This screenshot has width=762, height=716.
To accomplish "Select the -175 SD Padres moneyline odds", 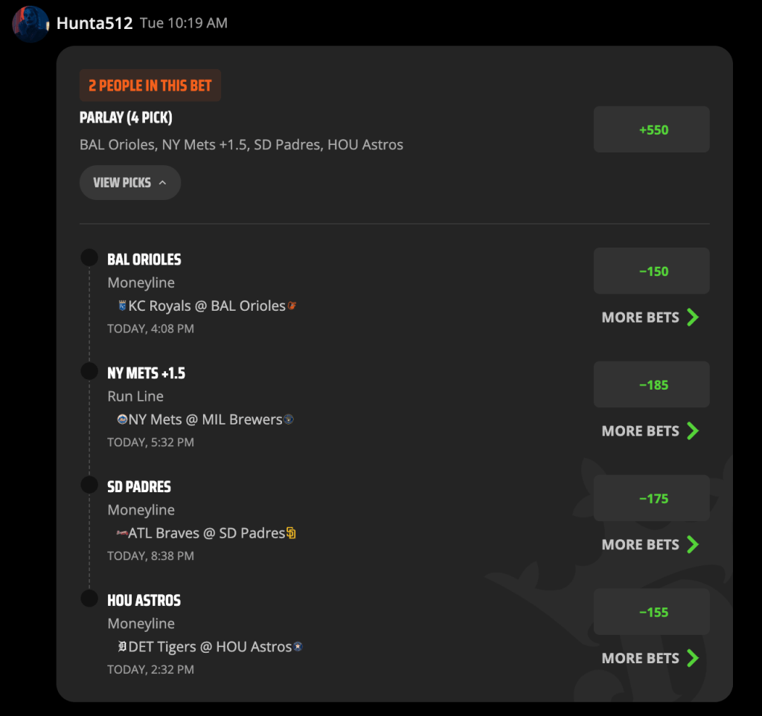I will [x=651, y=498].
